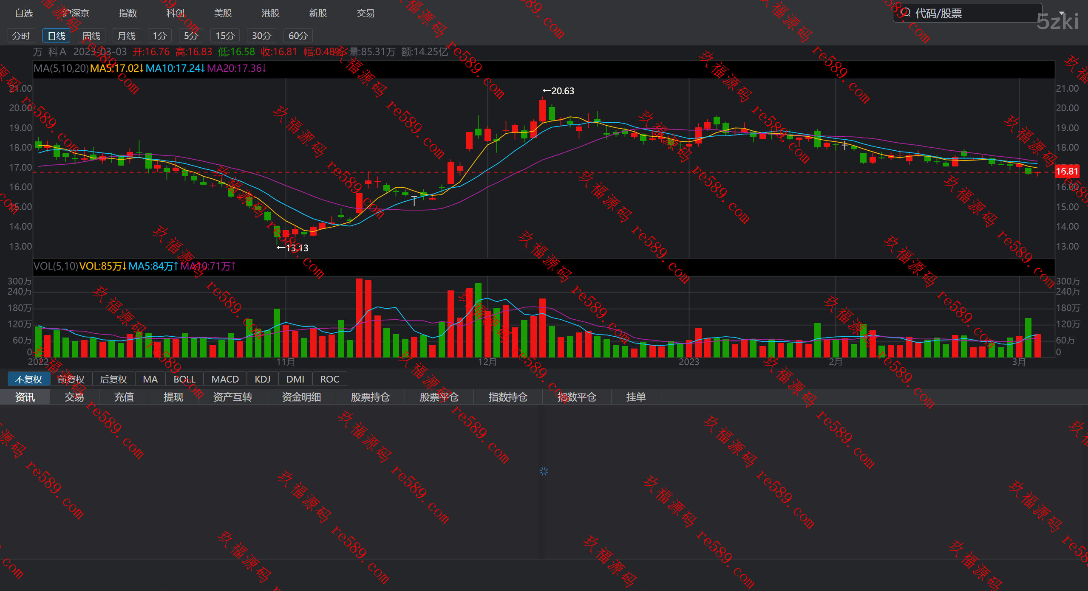Enable 后复权 price adjustment
1088x591 pixels.
point(113,379)
